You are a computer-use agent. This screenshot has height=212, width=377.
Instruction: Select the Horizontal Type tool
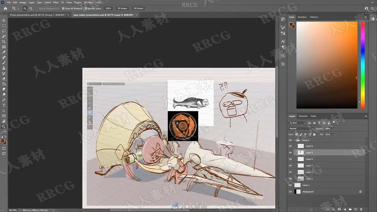point(4,105)
